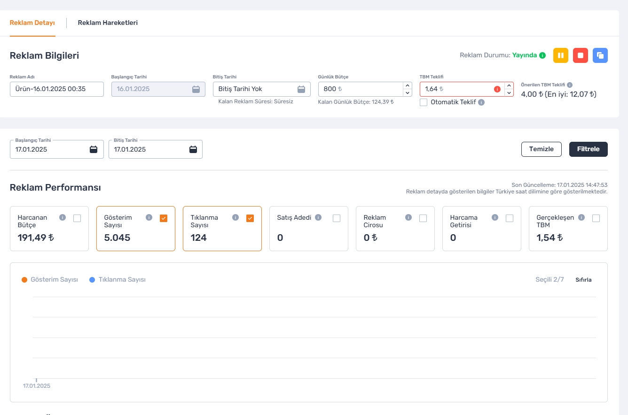Click the 17.01.2025 chart axis label
The image size is (628, 415).
tap(37, 386)
